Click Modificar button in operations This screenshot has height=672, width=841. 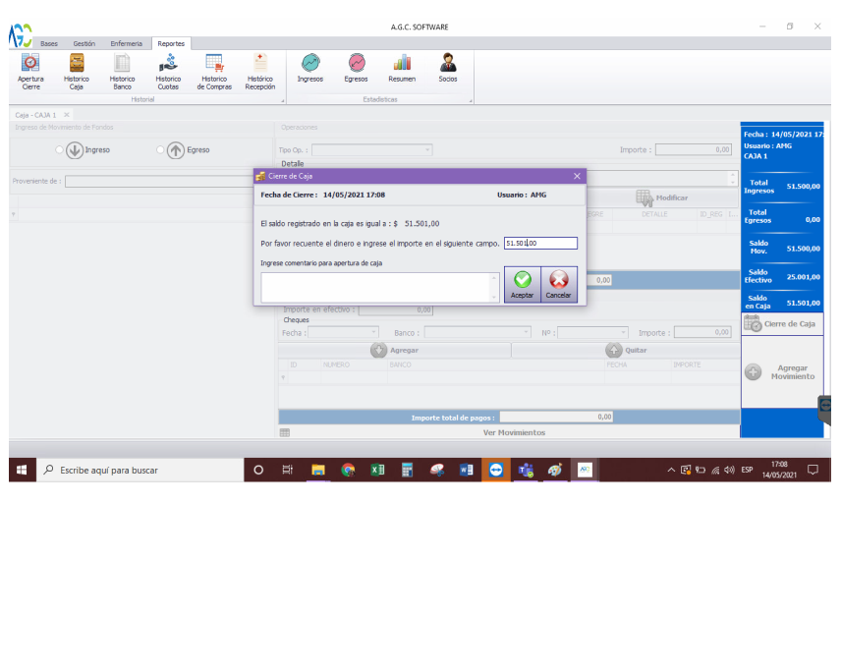[662, 197]
